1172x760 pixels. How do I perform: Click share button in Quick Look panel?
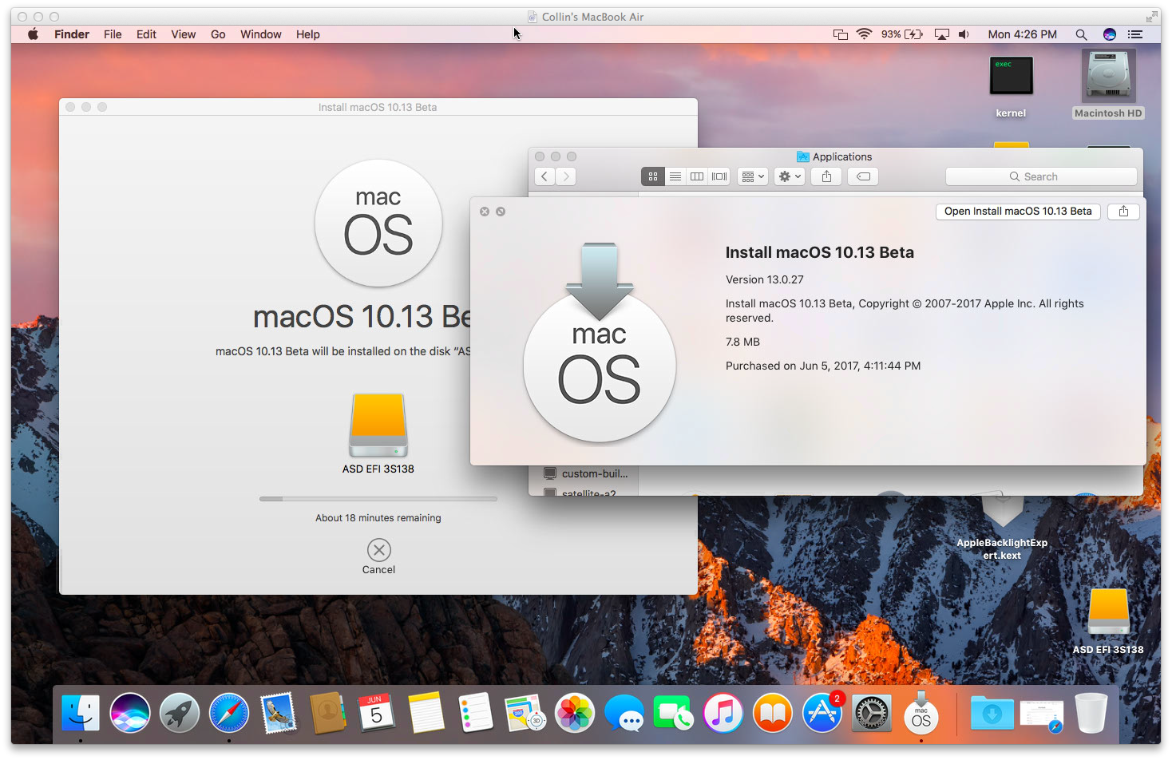coord(1123,212)
